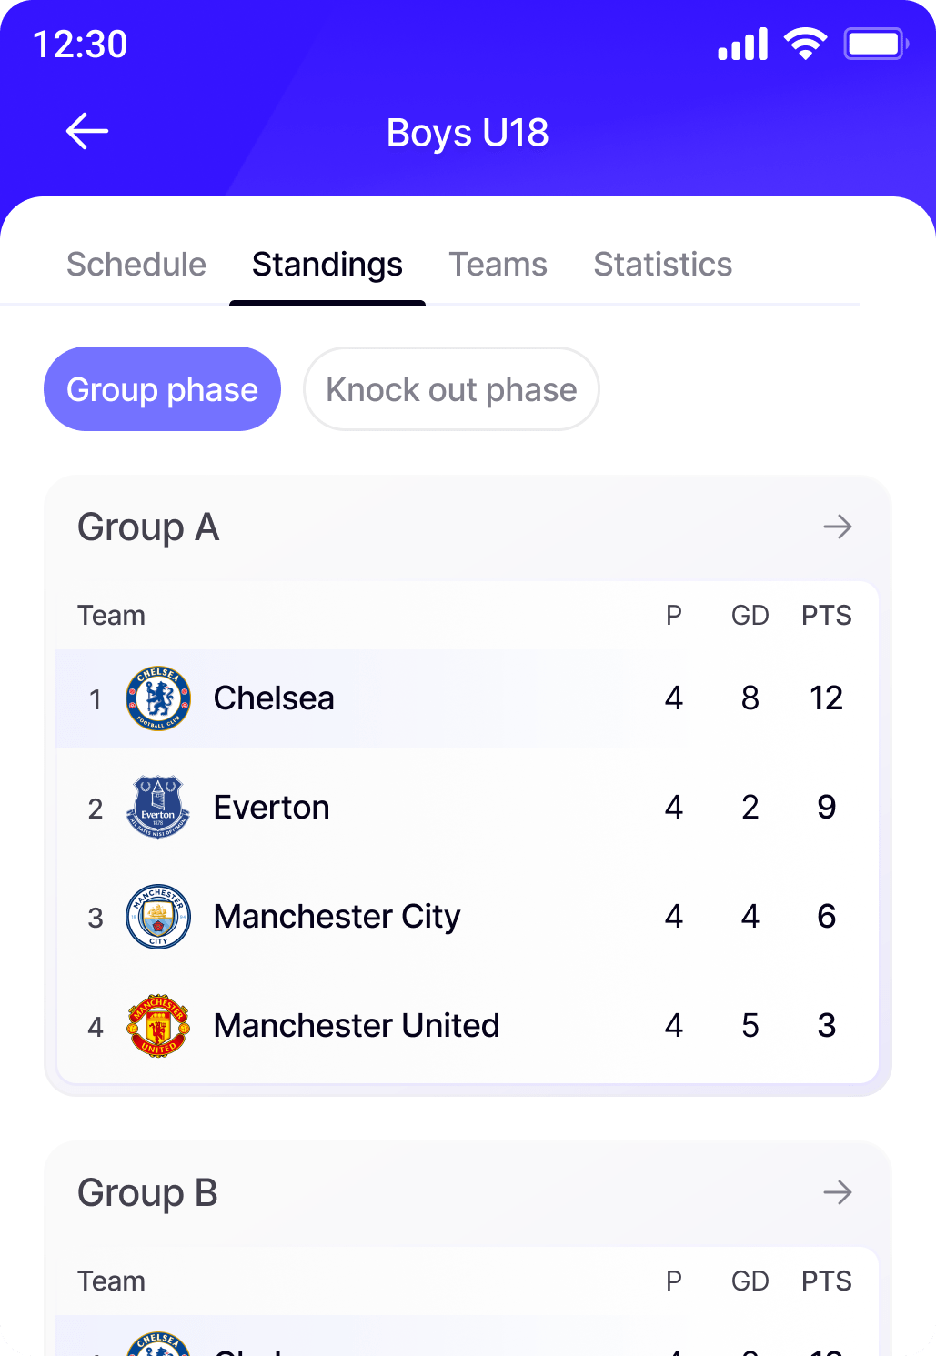Open Manchester United team name

click(x=357, y=1026)
